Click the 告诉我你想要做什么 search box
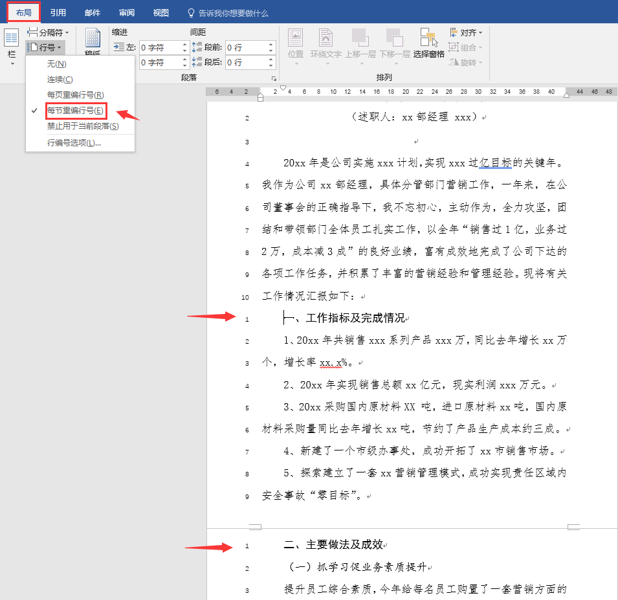This screenshot has width=618, height=600. [233, 14]
